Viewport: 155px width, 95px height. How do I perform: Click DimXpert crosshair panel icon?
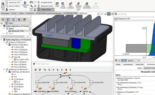point(19,20)
